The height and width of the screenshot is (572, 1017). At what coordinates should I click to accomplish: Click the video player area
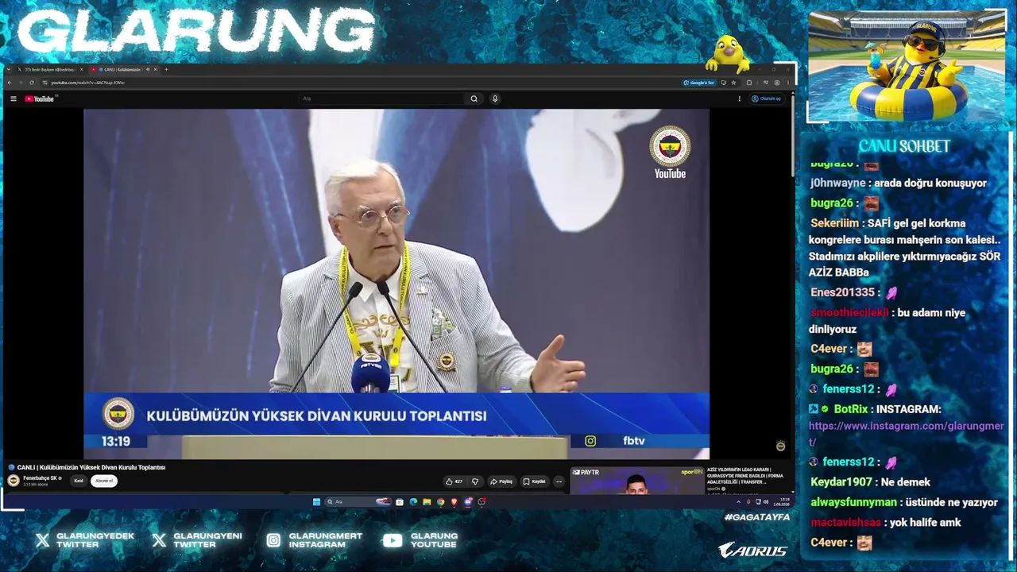[396, 284]
